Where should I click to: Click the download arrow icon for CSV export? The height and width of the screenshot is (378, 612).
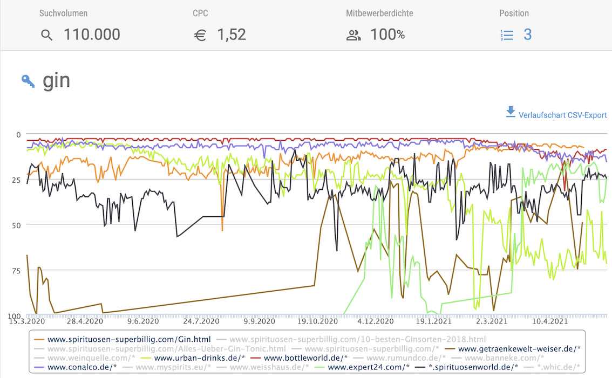510,112
